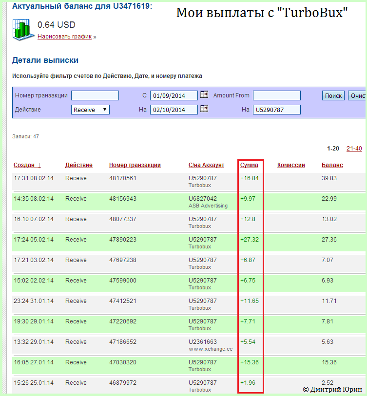Click the amount +16.84
Screen dimensions: 367x396
click(x=250, y=178)
